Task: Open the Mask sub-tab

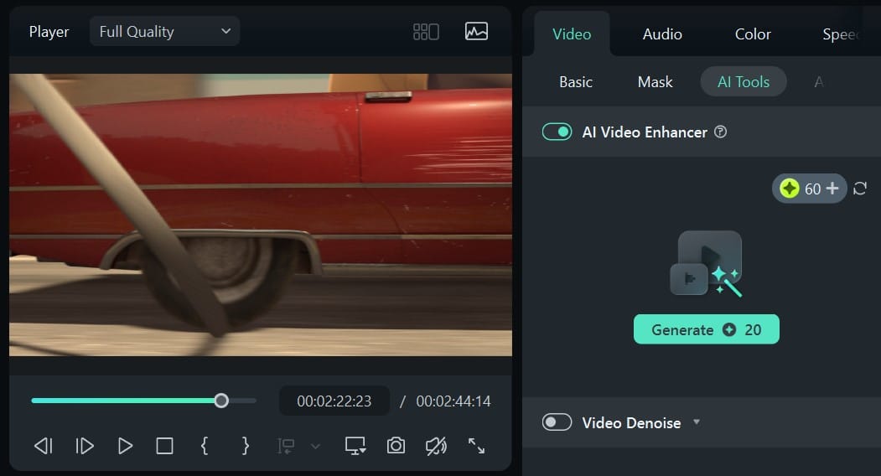Action: point(655,82)
